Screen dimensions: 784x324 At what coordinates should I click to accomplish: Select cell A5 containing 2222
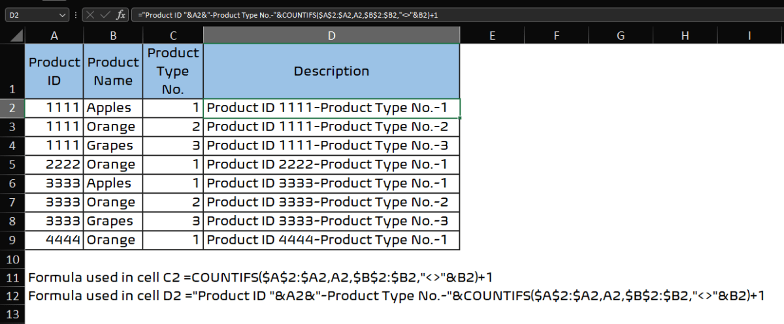[54, 165]
